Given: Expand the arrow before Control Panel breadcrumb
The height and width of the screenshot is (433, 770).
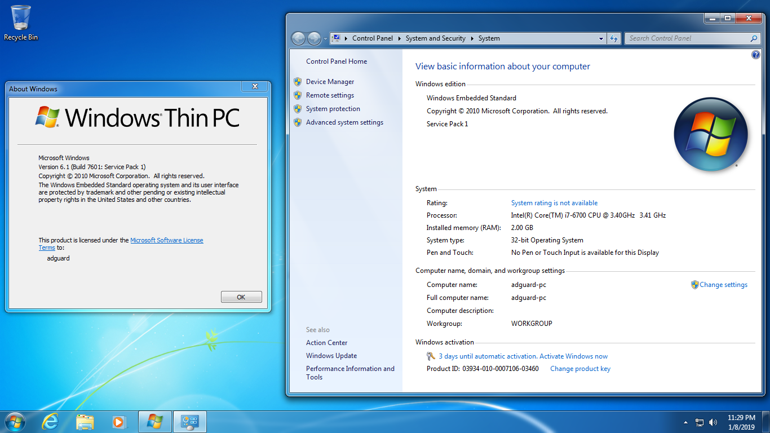Looking at the screenshot, I should pos(346,38).
